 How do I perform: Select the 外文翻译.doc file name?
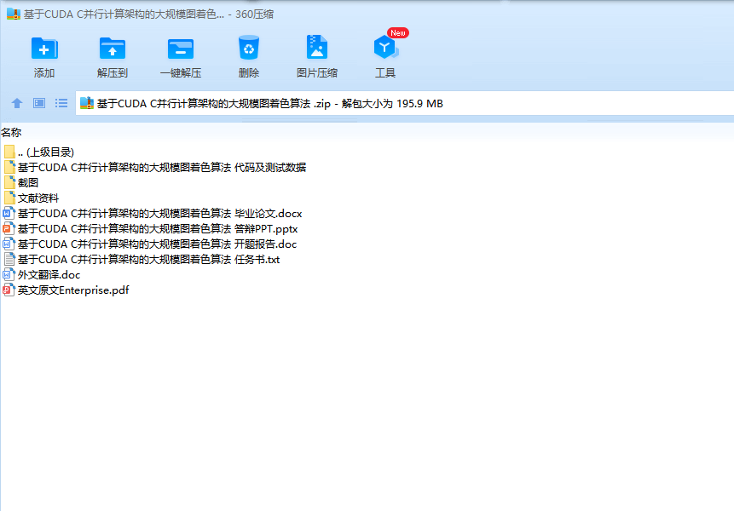(x=49, y=275)
